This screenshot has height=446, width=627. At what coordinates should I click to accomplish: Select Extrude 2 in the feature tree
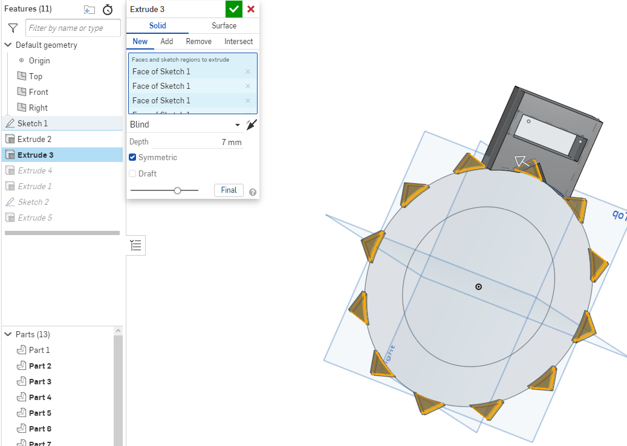(x=62, y=139)
